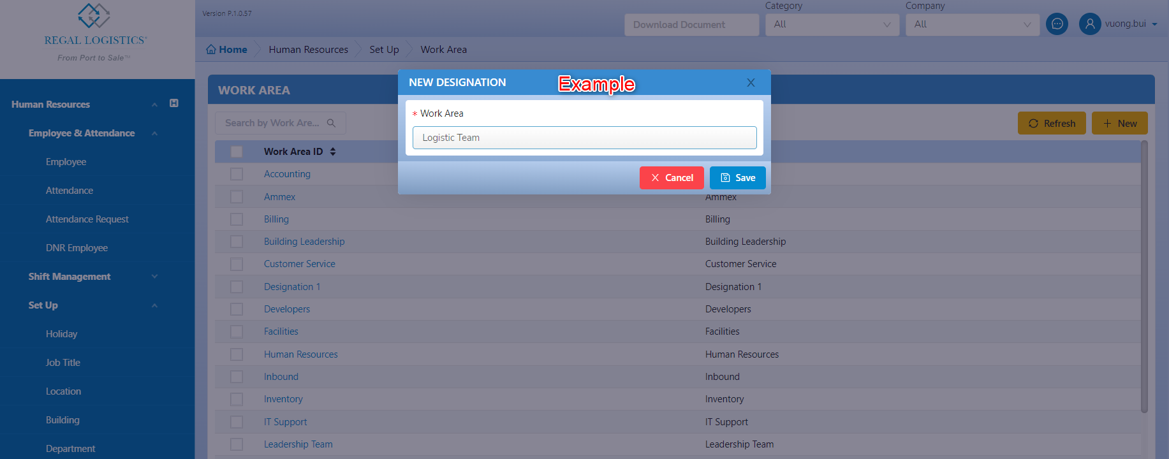Open the Employee menu item

click(66, 162)
